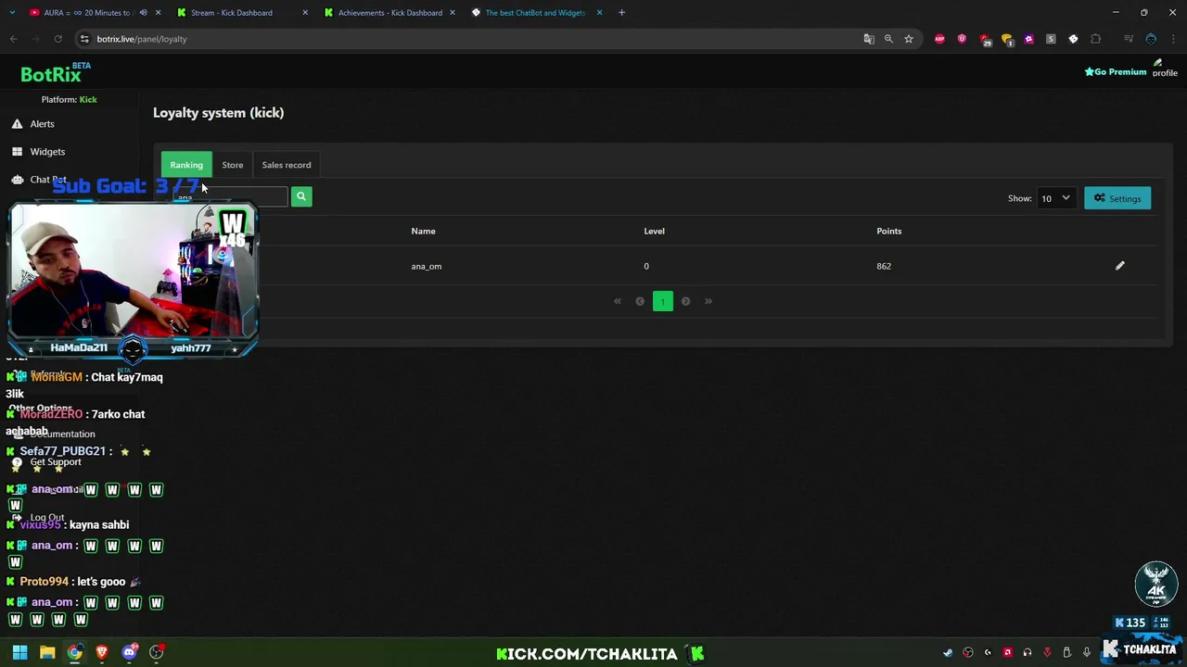
Task: Open the ABP adblock extension
Action: pyautogui.click(x=939, y=39)
